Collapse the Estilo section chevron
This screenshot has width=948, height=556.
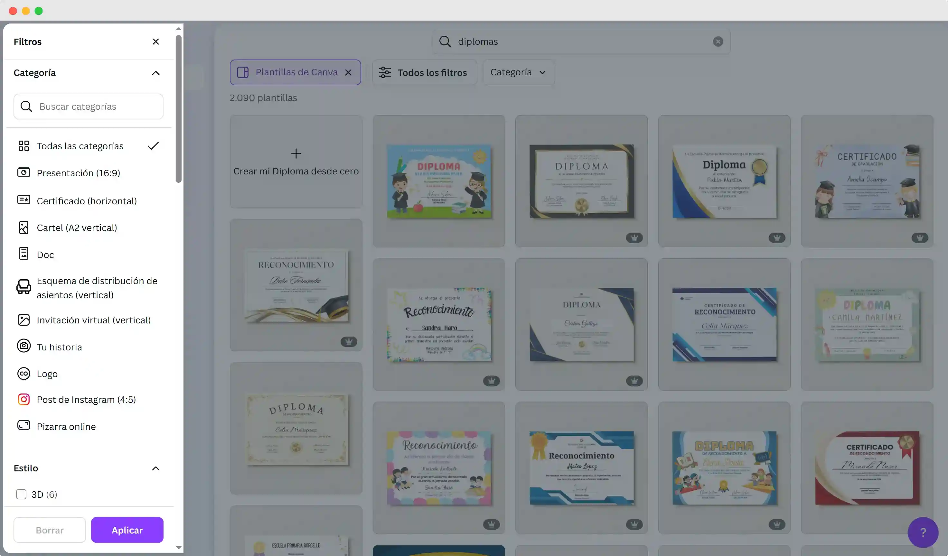click(x=156, y=468)
